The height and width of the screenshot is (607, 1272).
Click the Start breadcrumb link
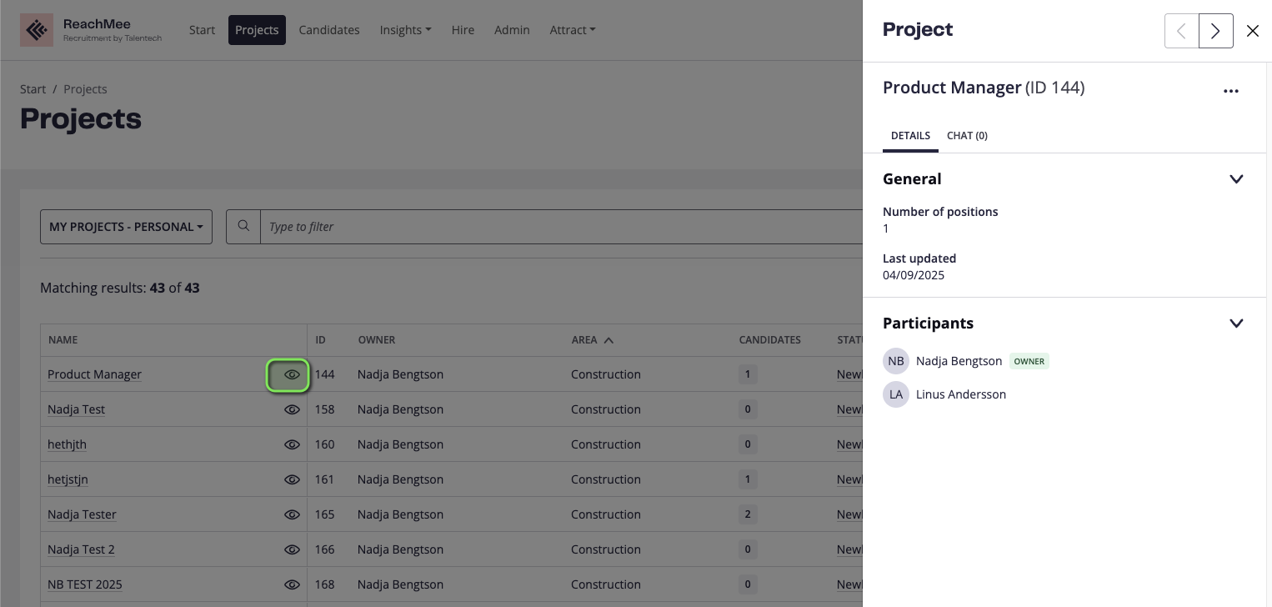click(33, 89)
